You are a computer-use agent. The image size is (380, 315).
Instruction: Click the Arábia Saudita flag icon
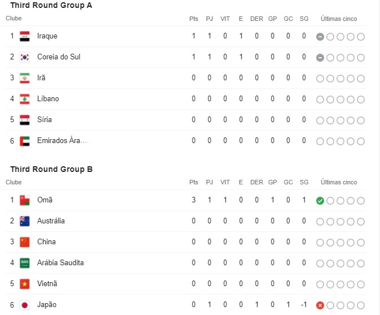[24, 263]
